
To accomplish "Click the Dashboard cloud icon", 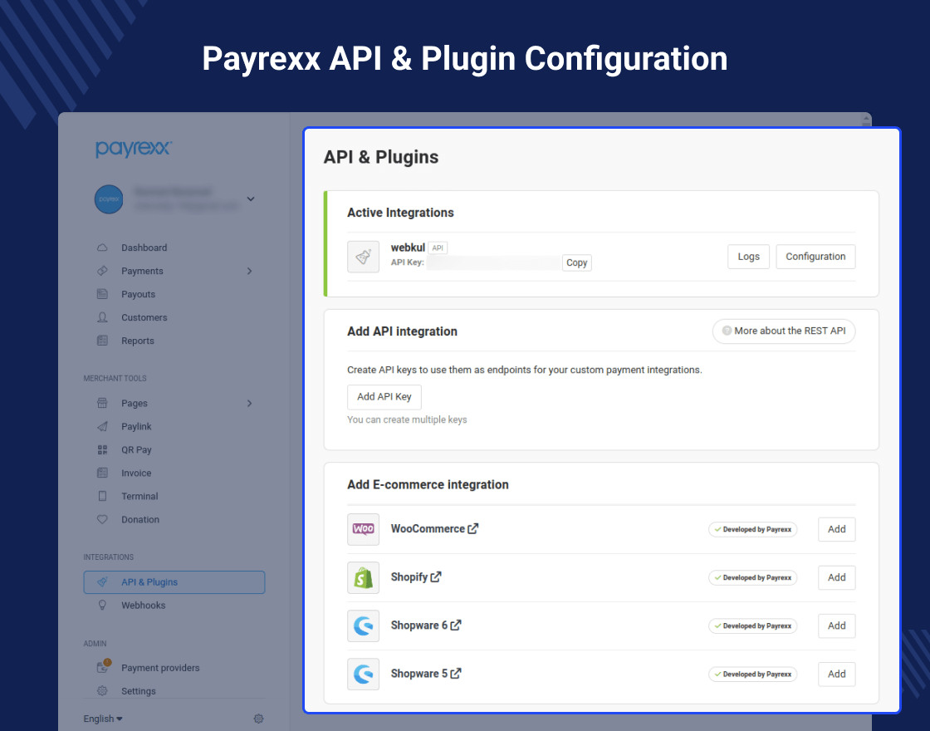I will [103, 248].
